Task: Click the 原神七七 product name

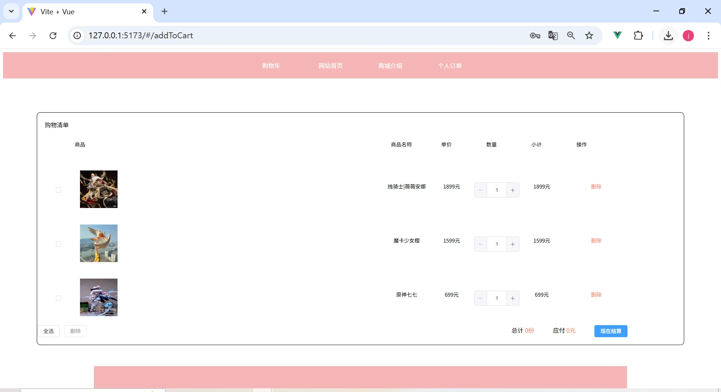Action: coord(407,295)
